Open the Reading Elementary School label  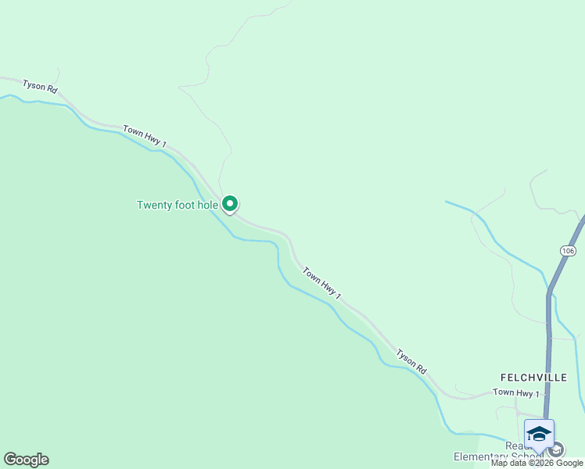(x=498, y=452)
